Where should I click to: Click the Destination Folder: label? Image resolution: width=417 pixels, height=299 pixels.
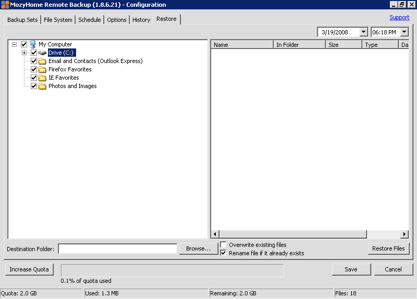31,249
